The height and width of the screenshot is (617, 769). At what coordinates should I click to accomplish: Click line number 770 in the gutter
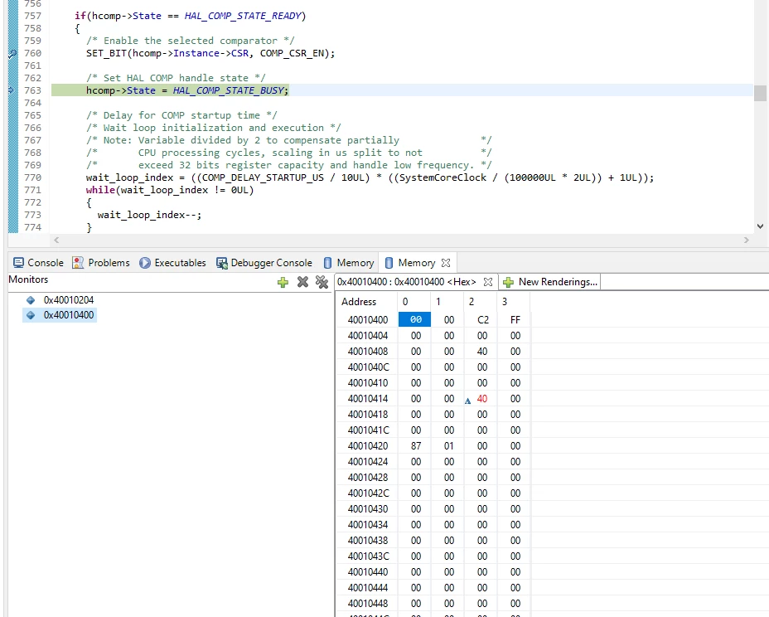pyautogui.click(x=32, y=177)
